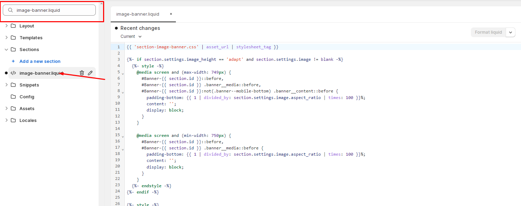Rename image-banner.liquid with pencil icon
This screenshot has height=206, width=521.
click(90, 73)
